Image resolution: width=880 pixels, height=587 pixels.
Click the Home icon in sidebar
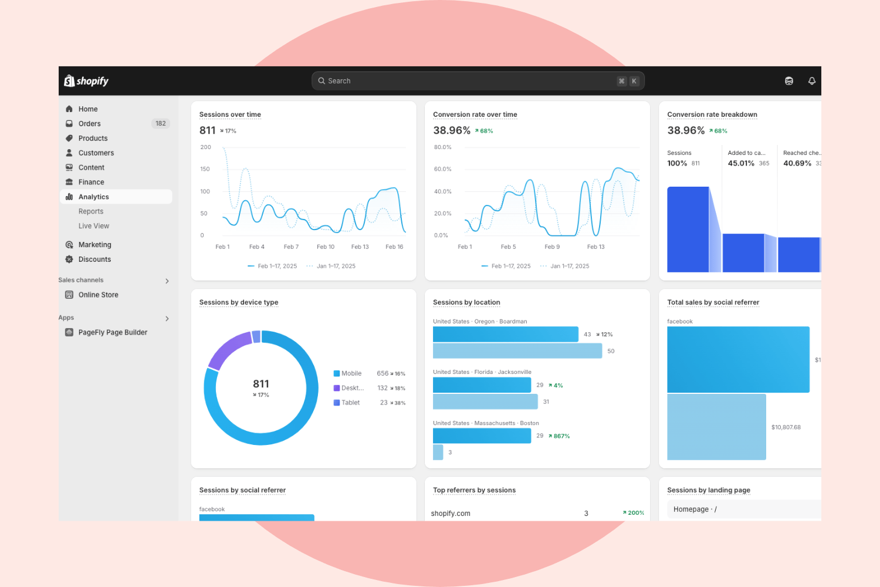click(x=69, y=109)
